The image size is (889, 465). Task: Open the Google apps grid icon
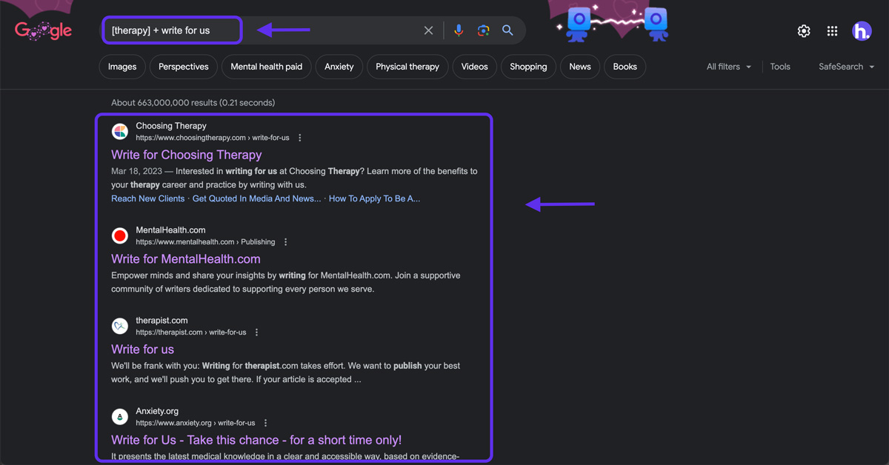pos(833,31)
